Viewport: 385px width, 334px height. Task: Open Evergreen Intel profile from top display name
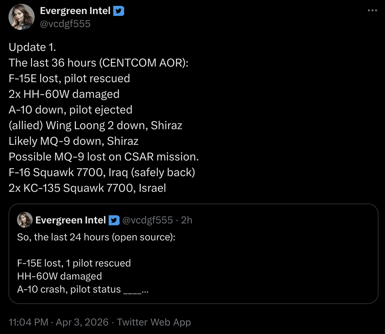(x=75, y=11)
